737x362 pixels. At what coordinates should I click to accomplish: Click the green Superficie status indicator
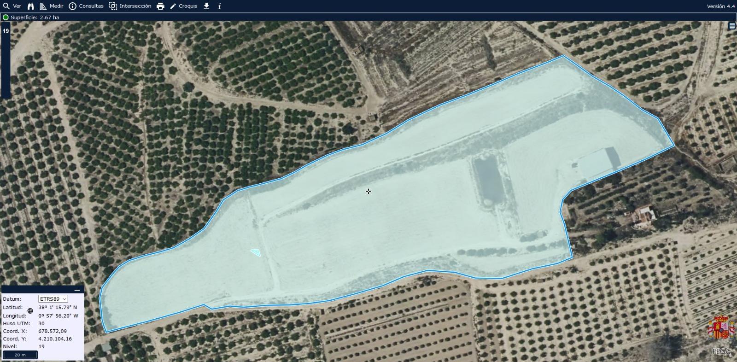tap(6, 18)
